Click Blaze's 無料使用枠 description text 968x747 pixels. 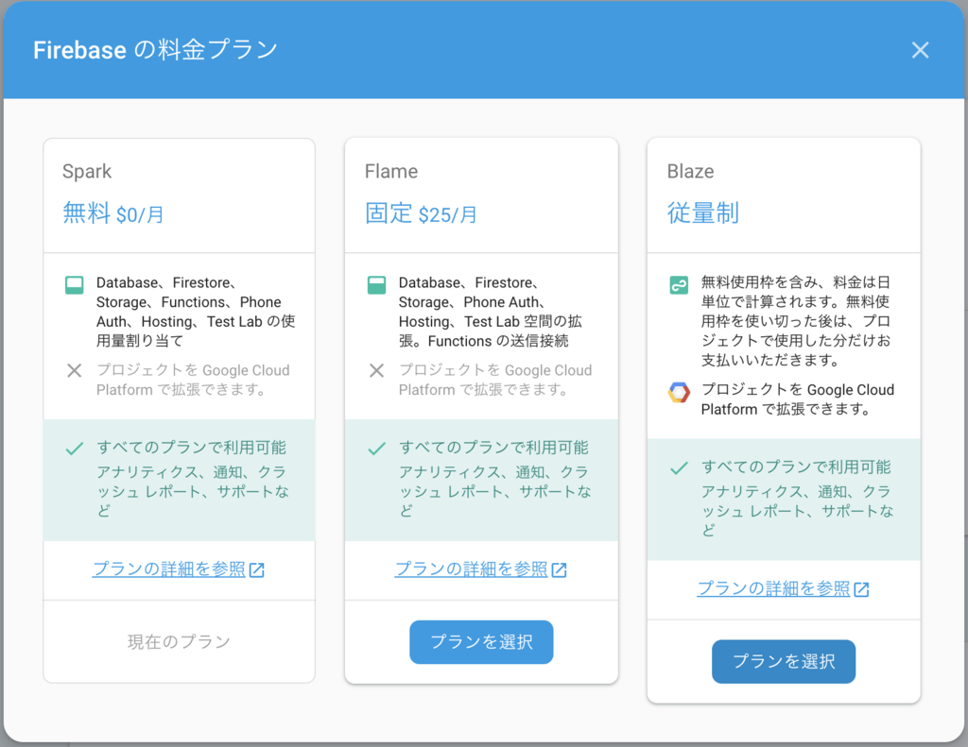[796, 321]
